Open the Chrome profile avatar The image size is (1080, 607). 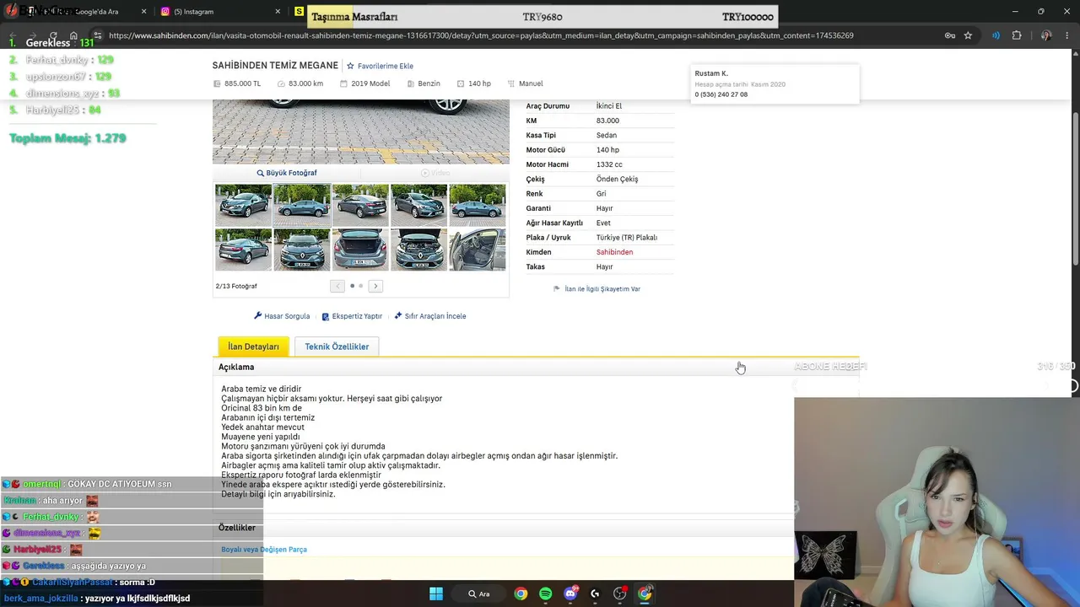pos(1046,35)
